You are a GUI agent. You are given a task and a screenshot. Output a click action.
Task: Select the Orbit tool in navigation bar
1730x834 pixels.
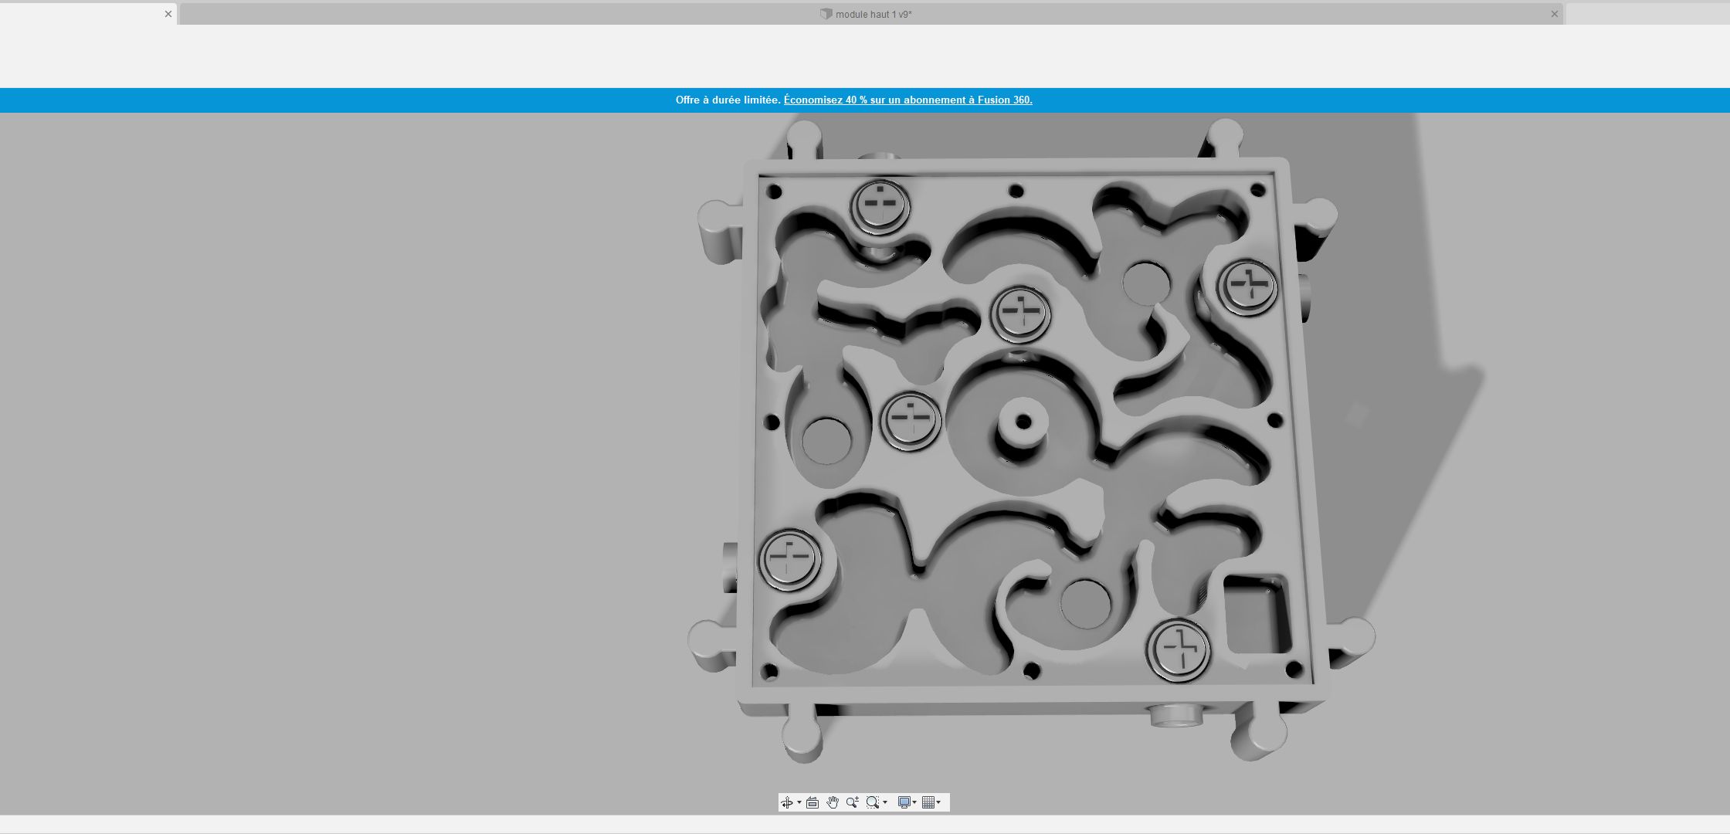point(787,802)
